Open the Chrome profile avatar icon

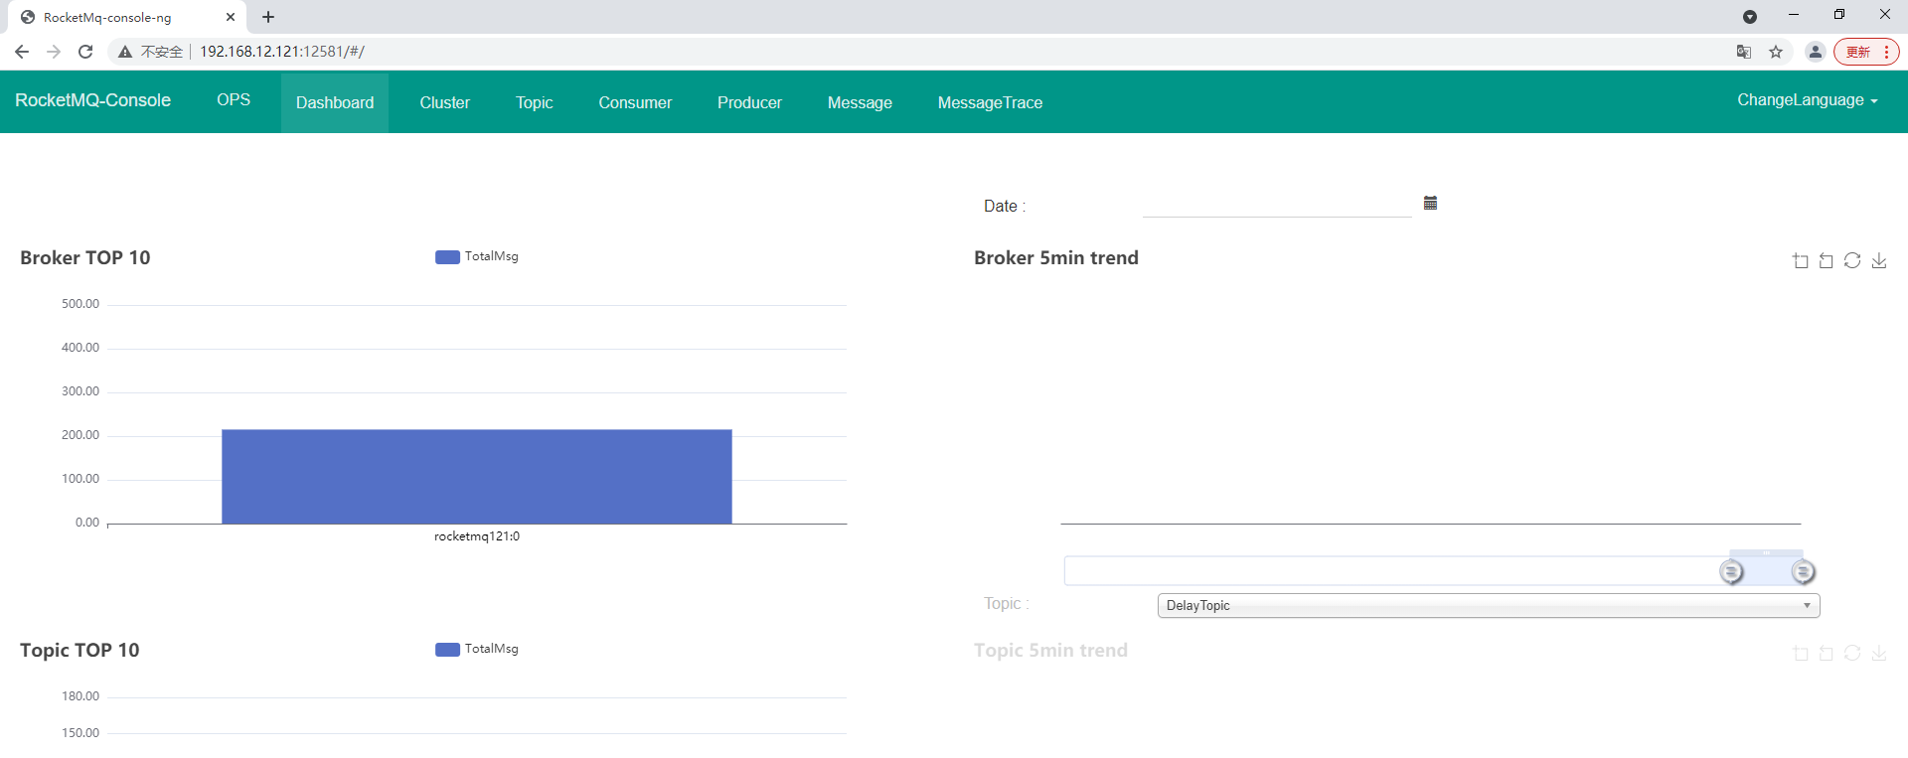tap(1815, 52)
